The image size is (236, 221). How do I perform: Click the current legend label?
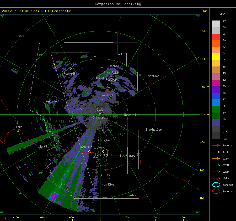(228, 185)
